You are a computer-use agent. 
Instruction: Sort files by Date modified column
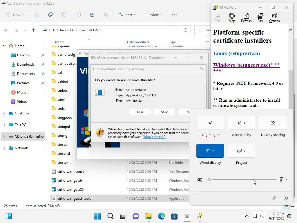(x=138, y=42)
